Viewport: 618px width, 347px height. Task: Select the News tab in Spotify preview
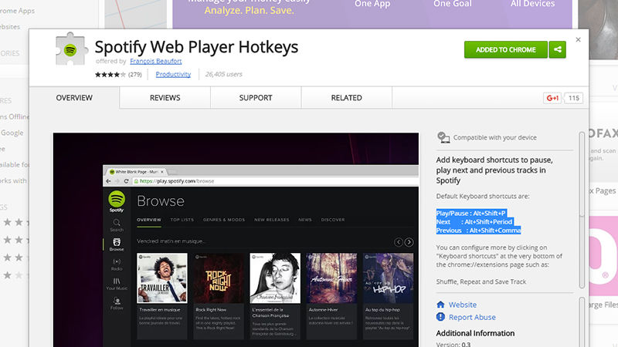305,220
